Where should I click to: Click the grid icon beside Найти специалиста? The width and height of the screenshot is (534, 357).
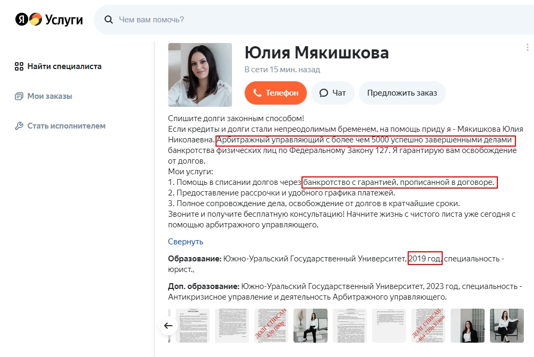pyautogui.click(x=19, y=66)
